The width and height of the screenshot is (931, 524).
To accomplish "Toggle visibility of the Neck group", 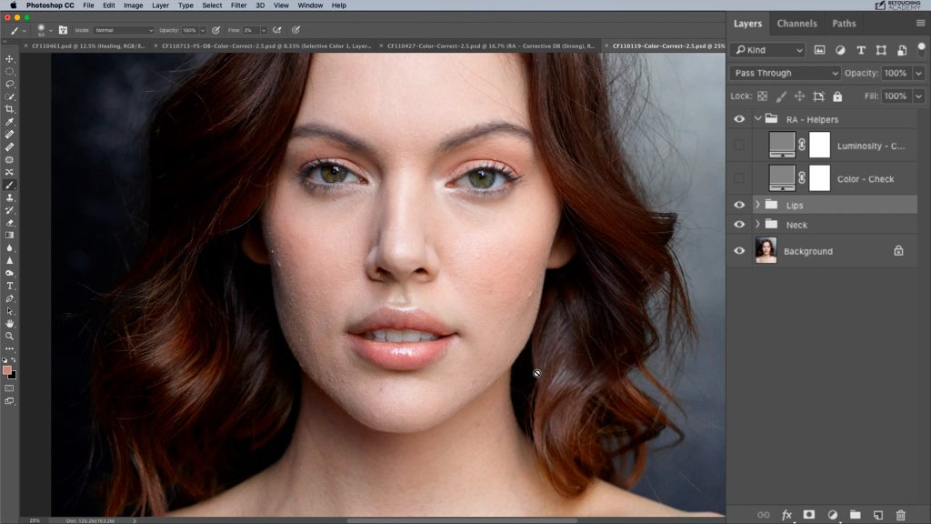I will coord(739,223).
